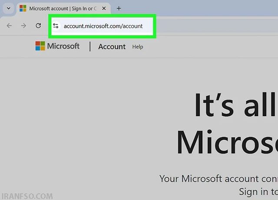Open the Account link in header
The width and height of the screenshot is (278, 200).
112,46
